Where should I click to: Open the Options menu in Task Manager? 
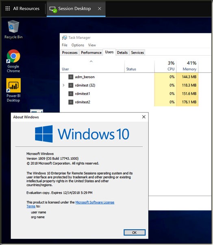click(78, 45)
